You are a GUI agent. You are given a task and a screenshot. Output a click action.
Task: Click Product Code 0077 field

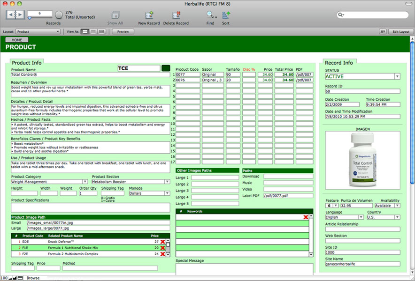point(188,74)
